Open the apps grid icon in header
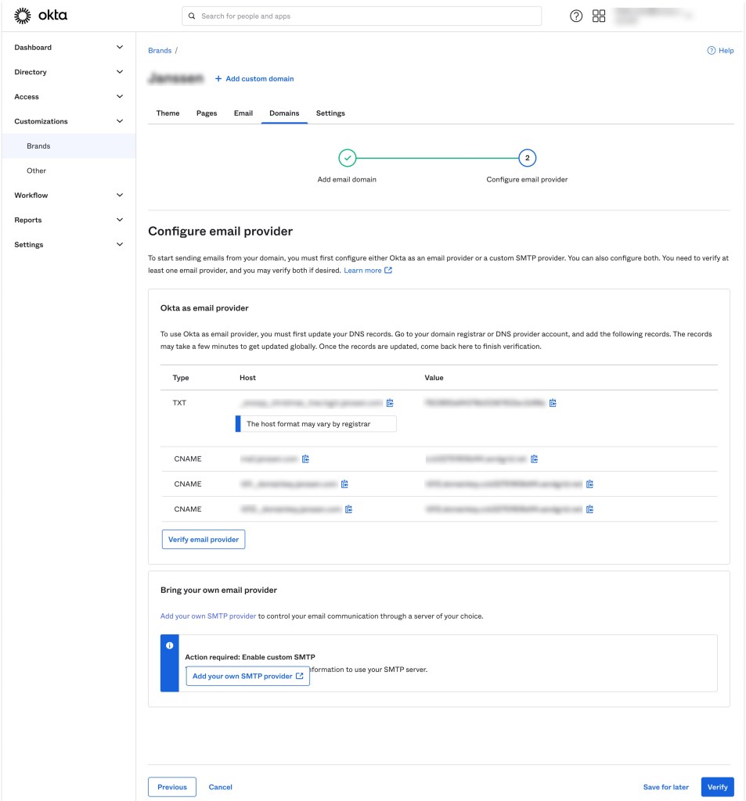This screenshot has height=801, width=746. tap(599, 16)
